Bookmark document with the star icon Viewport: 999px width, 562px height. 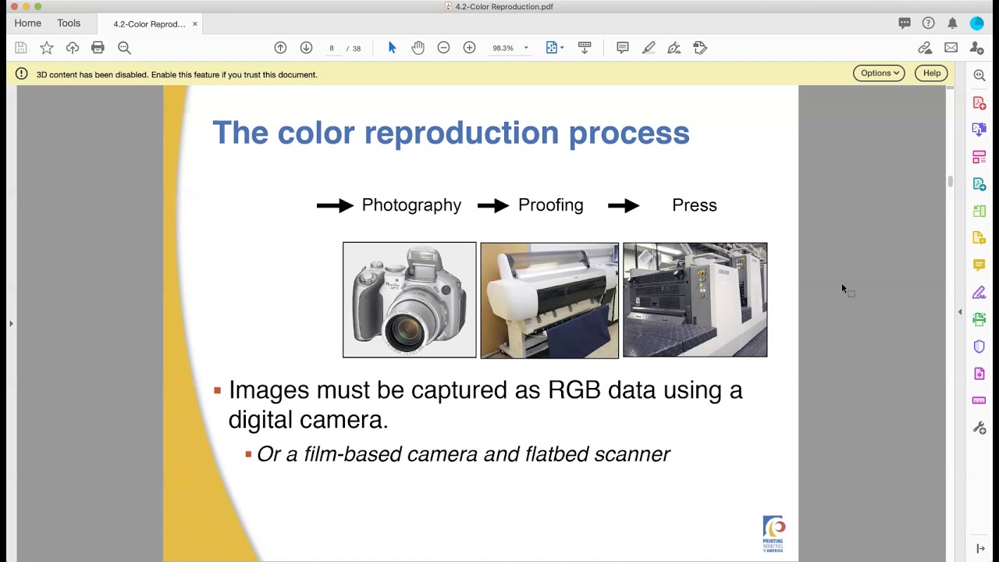point(47,48)
